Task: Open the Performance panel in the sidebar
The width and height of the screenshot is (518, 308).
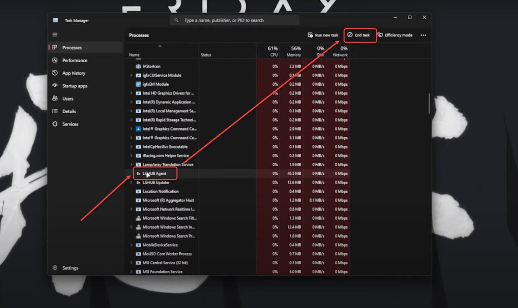Action: (x=74, y=60)
